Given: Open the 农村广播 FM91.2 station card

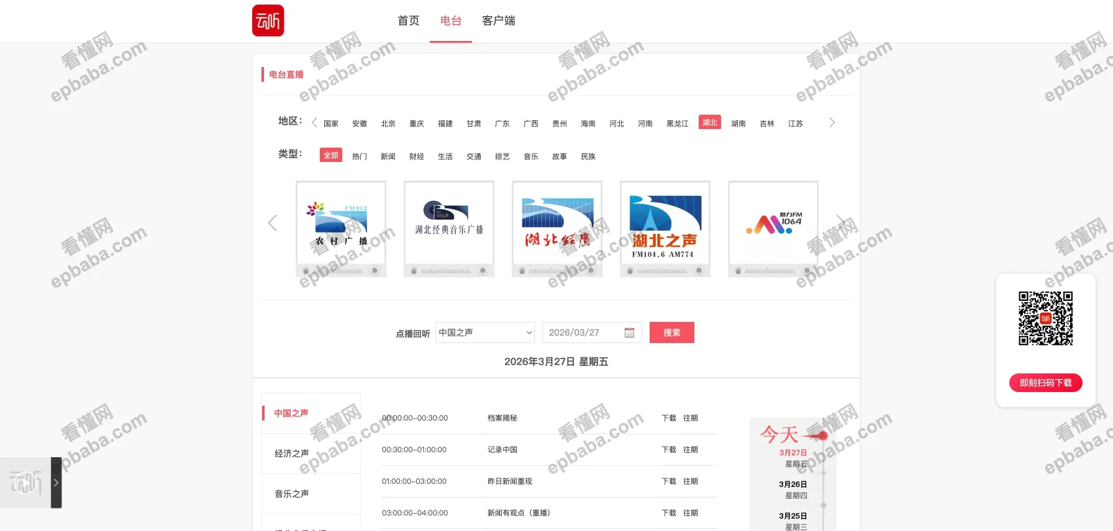Looking at the screenshot, I should click(341, 229).
